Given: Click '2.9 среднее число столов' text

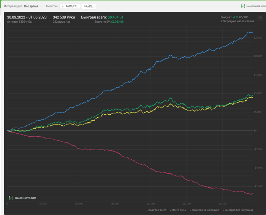Looking at the screenshot, I should click(x=237, y=21).
